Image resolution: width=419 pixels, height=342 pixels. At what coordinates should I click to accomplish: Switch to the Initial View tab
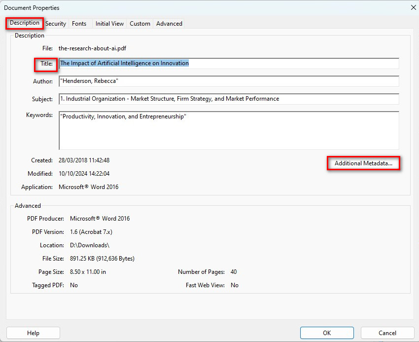tap(109, 23)
